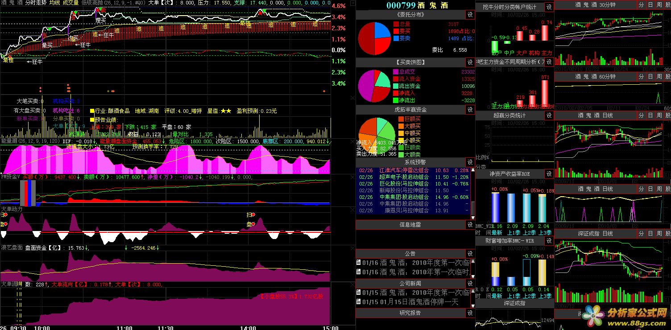Viewport: 671px width, 330px height.
Task: Click document icon of 01月15日酒鬼酒停牌一天 news
Action: [358, 301]
